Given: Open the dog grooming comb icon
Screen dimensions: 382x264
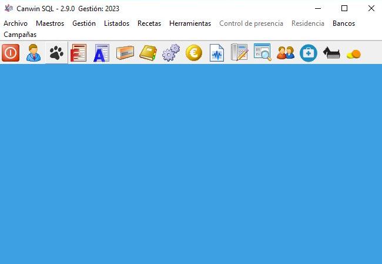Looking at the screenshot, I should pyautogui.click(x=331, y=53).
